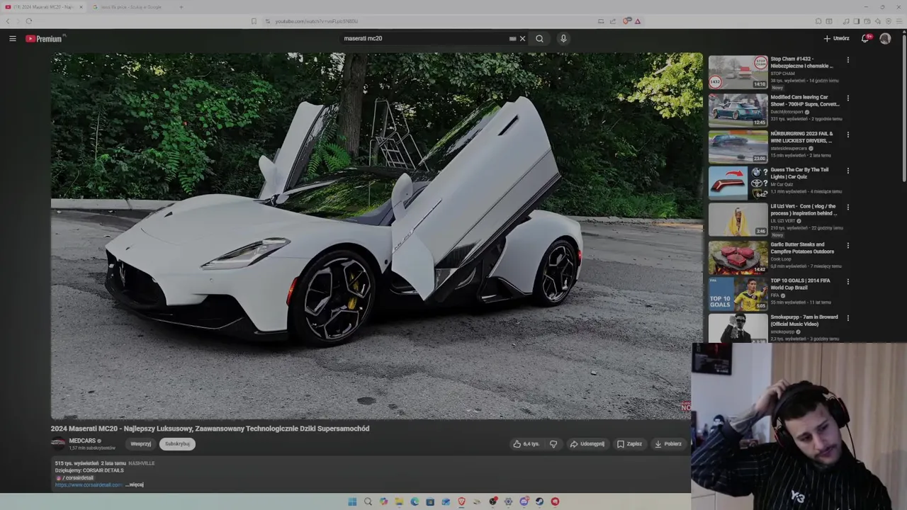Open a new browser tab with plus

(x=181, y=7)
